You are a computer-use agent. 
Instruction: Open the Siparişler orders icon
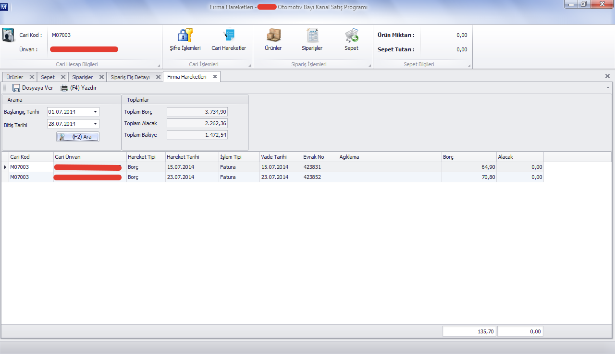click(312, 36)
